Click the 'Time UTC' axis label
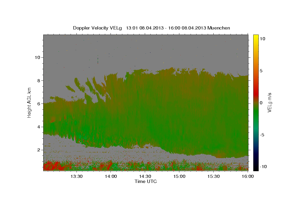The width and height of the screenshot is (307, 205). [146, 181]
